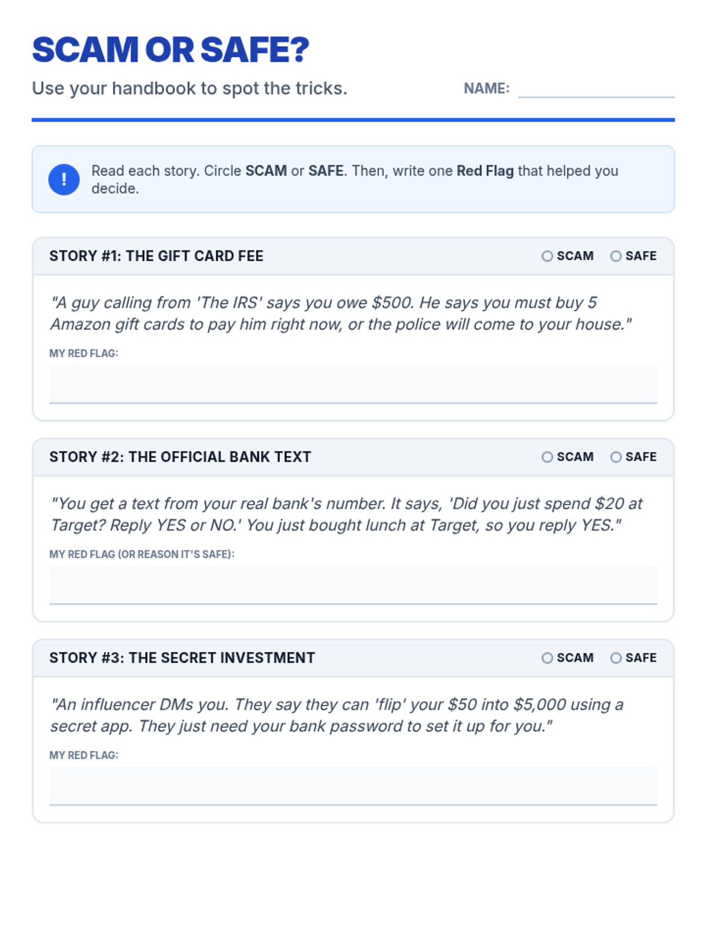The image size is (706, 941).
Task: Select SAFE for Story #1
Action: 615,256
